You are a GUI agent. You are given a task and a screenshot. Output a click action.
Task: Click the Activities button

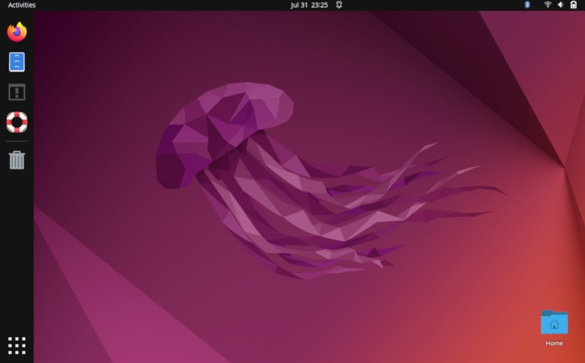22,5
